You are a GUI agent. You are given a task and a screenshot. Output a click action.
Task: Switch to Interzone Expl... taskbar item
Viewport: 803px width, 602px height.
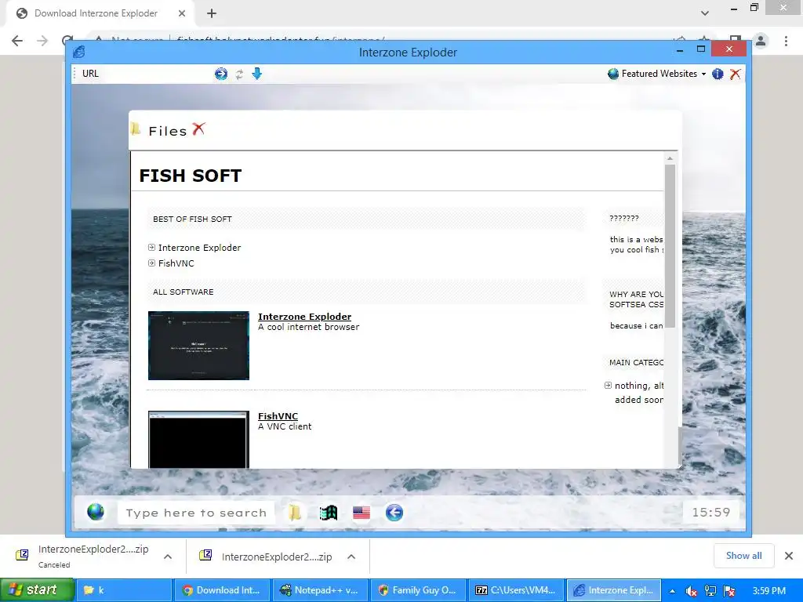(614, 590)
